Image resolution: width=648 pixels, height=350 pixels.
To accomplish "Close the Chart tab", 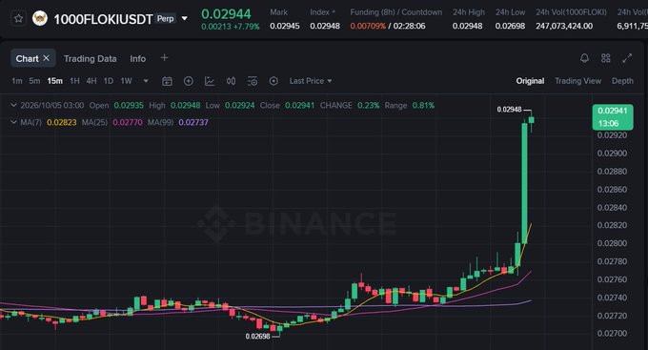I will tap(47, 58).
